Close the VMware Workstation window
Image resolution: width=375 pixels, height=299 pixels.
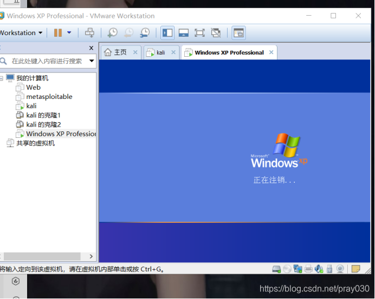pyautogui.click(x=358, y=16)
